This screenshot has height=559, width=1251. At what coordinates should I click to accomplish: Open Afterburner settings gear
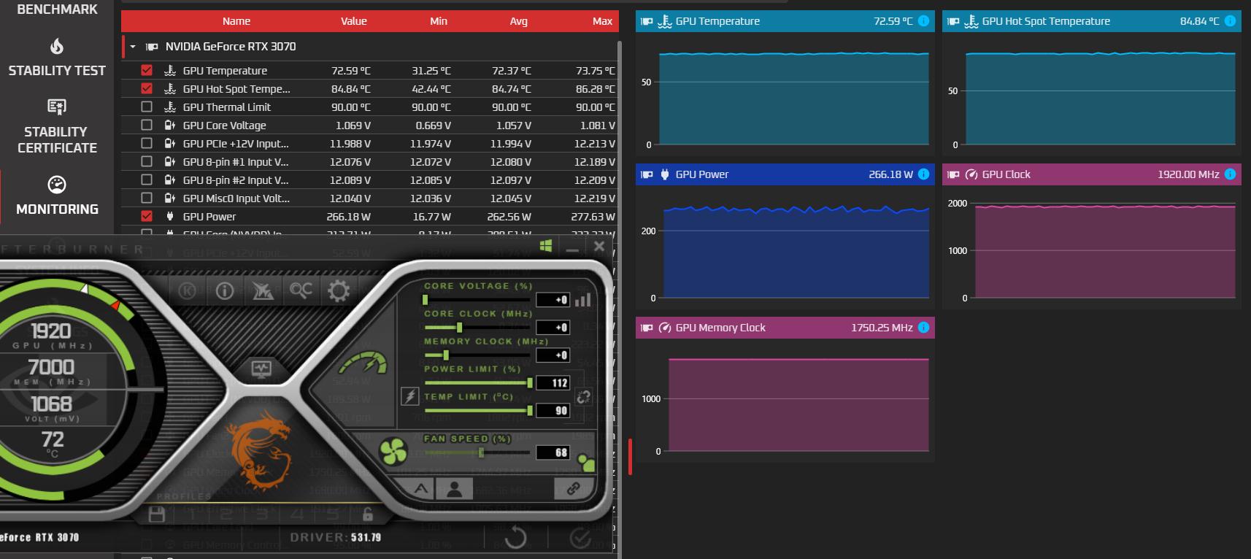(339, 291)
